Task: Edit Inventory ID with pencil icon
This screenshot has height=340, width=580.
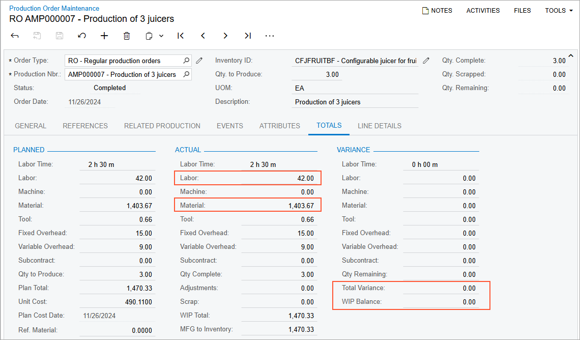Action: [x=426, y=61]
